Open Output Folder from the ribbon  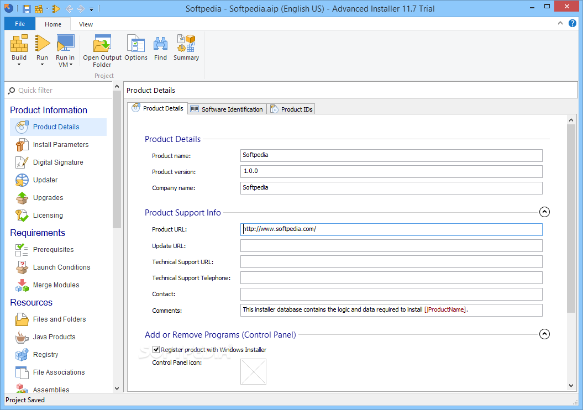pos(102,51)
